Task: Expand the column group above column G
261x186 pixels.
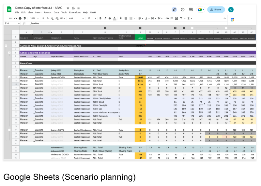Action: pyautogui.click(x=105, y=28)
